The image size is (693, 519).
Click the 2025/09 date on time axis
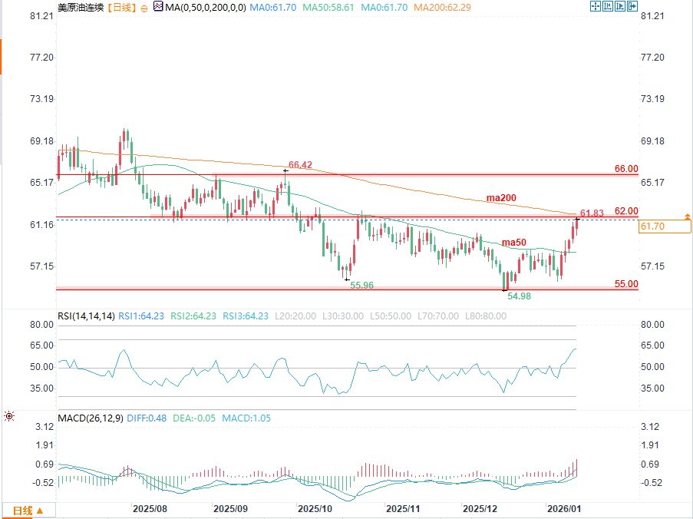231,509
